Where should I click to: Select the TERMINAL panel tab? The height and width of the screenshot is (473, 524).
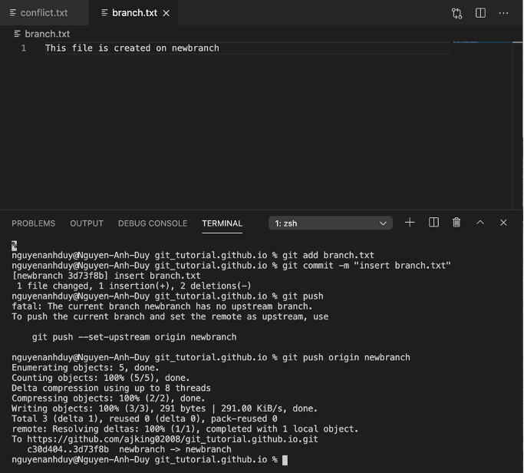[222, 223]
